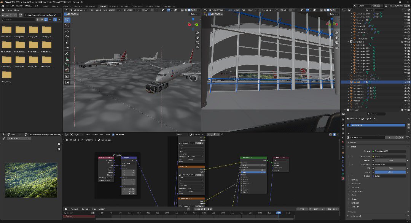This screenshot has height=223, width=411.
Task: Refresh the file browser list
Action: (16, 15)
